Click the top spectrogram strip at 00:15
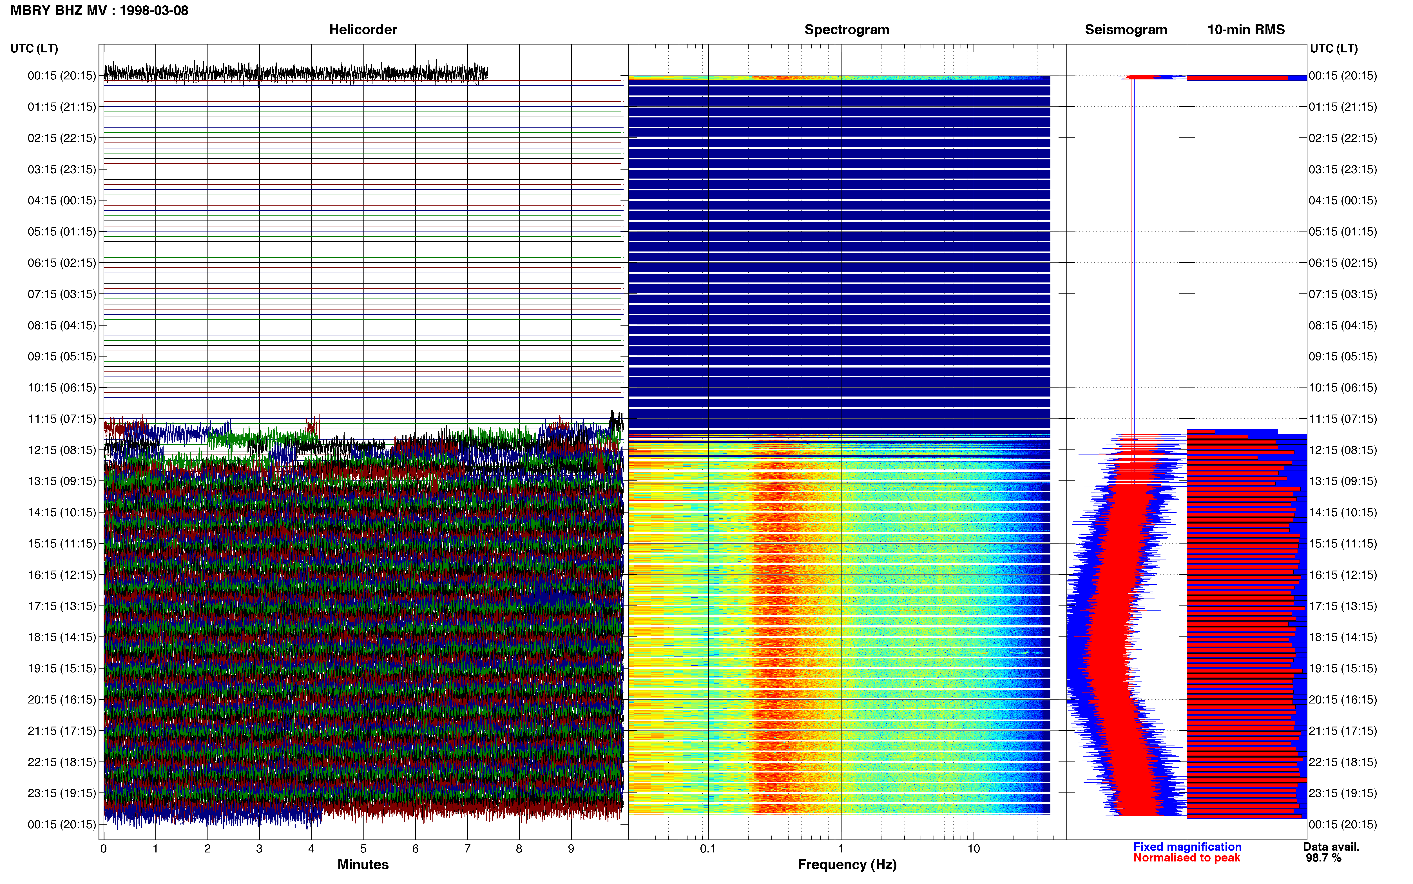 (x=839, y=77)
